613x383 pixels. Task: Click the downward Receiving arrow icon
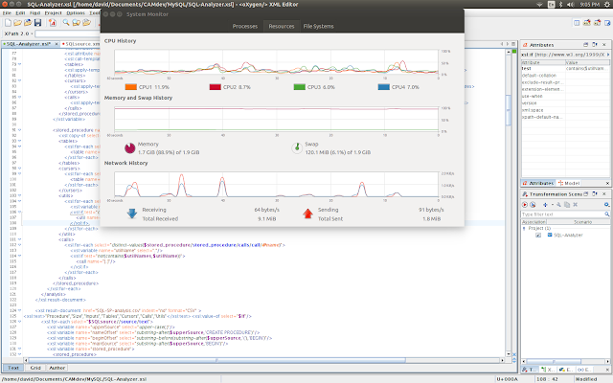coord(132,214)
